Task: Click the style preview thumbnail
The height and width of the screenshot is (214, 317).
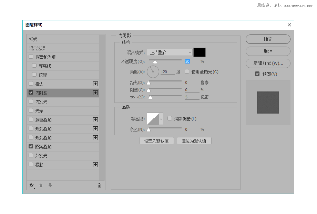Action: click(x=268, y=103)
